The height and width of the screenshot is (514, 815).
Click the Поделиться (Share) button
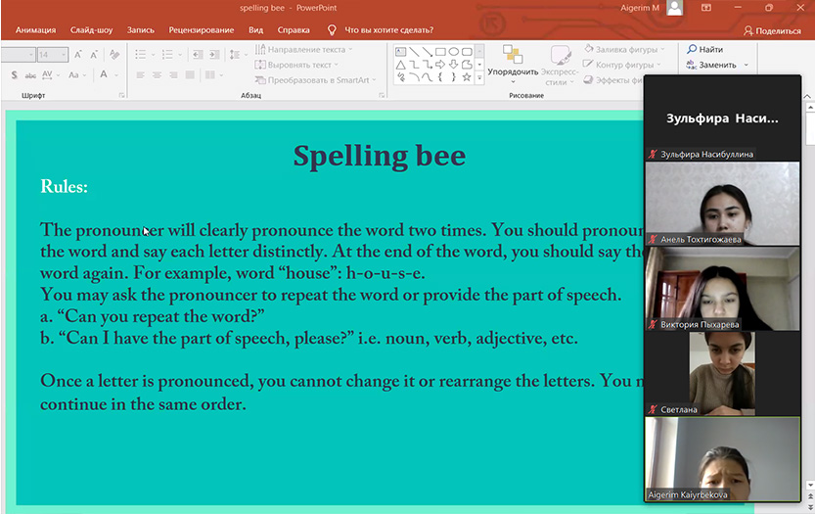(772, 30)
